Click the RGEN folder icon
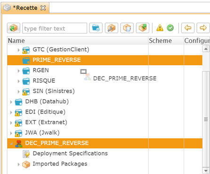210x174 pixels. pyautogui.click(x=26, y=71)
